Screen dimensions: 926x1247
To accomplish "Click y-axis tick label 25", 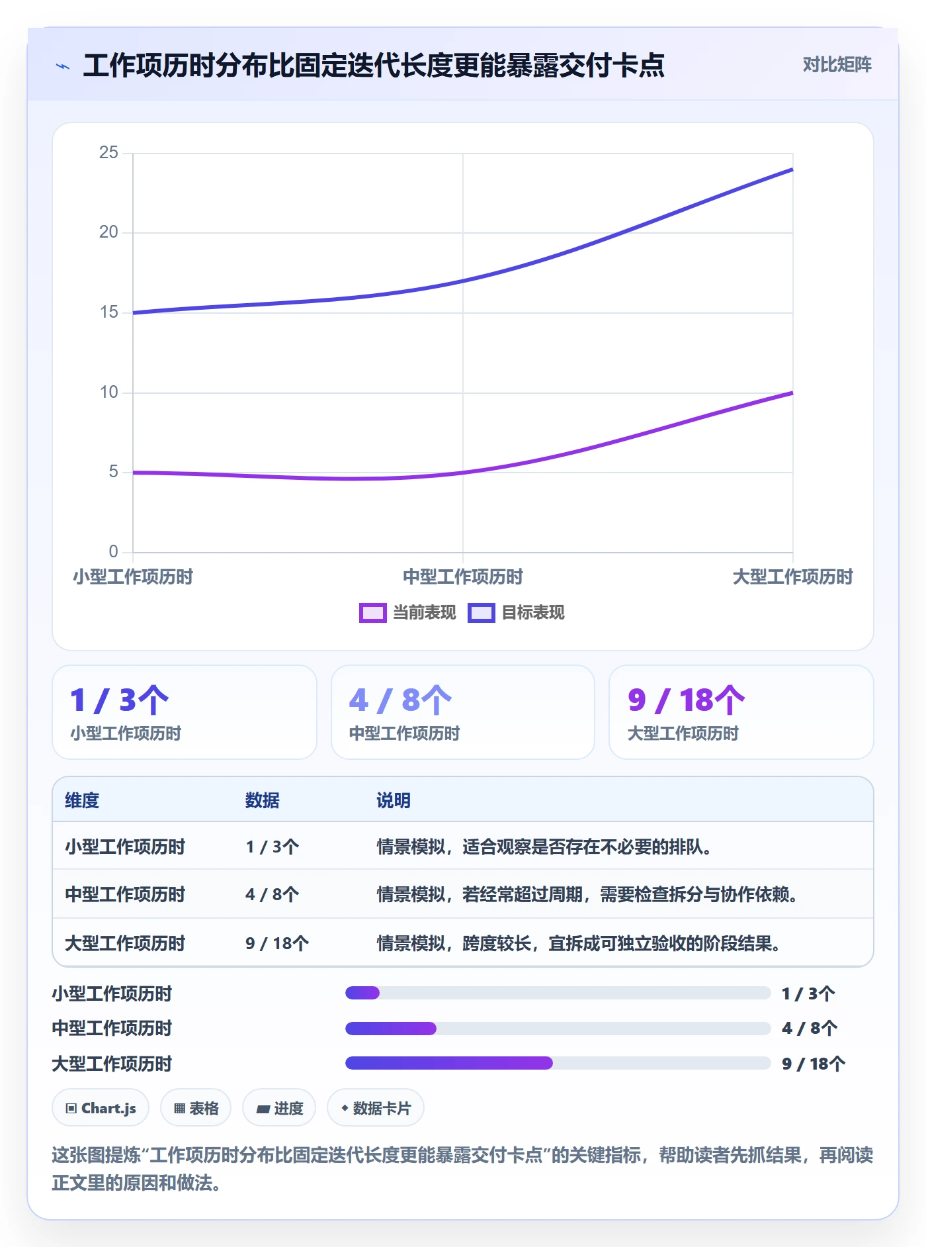I will coord(108,153).
